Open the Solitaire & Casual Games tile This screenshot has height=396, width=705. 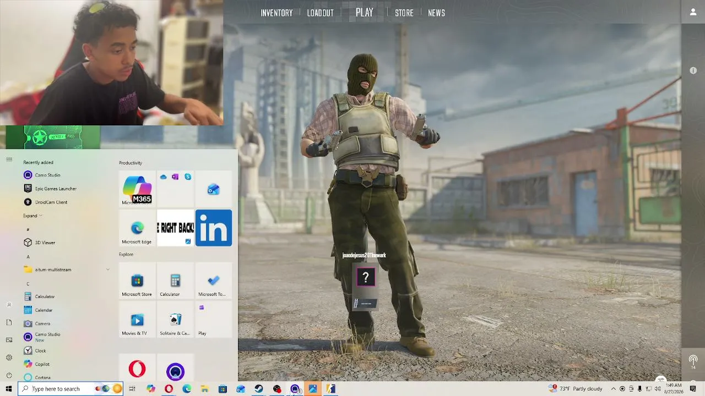[x=175, y=320]
